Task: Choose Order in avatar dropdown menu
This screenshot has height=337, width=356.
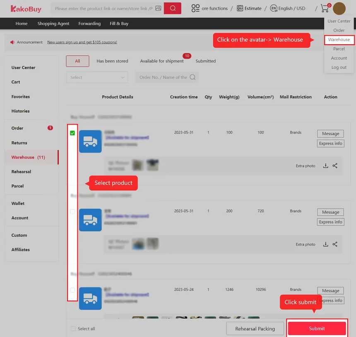Action: click(x=339, y=31)
